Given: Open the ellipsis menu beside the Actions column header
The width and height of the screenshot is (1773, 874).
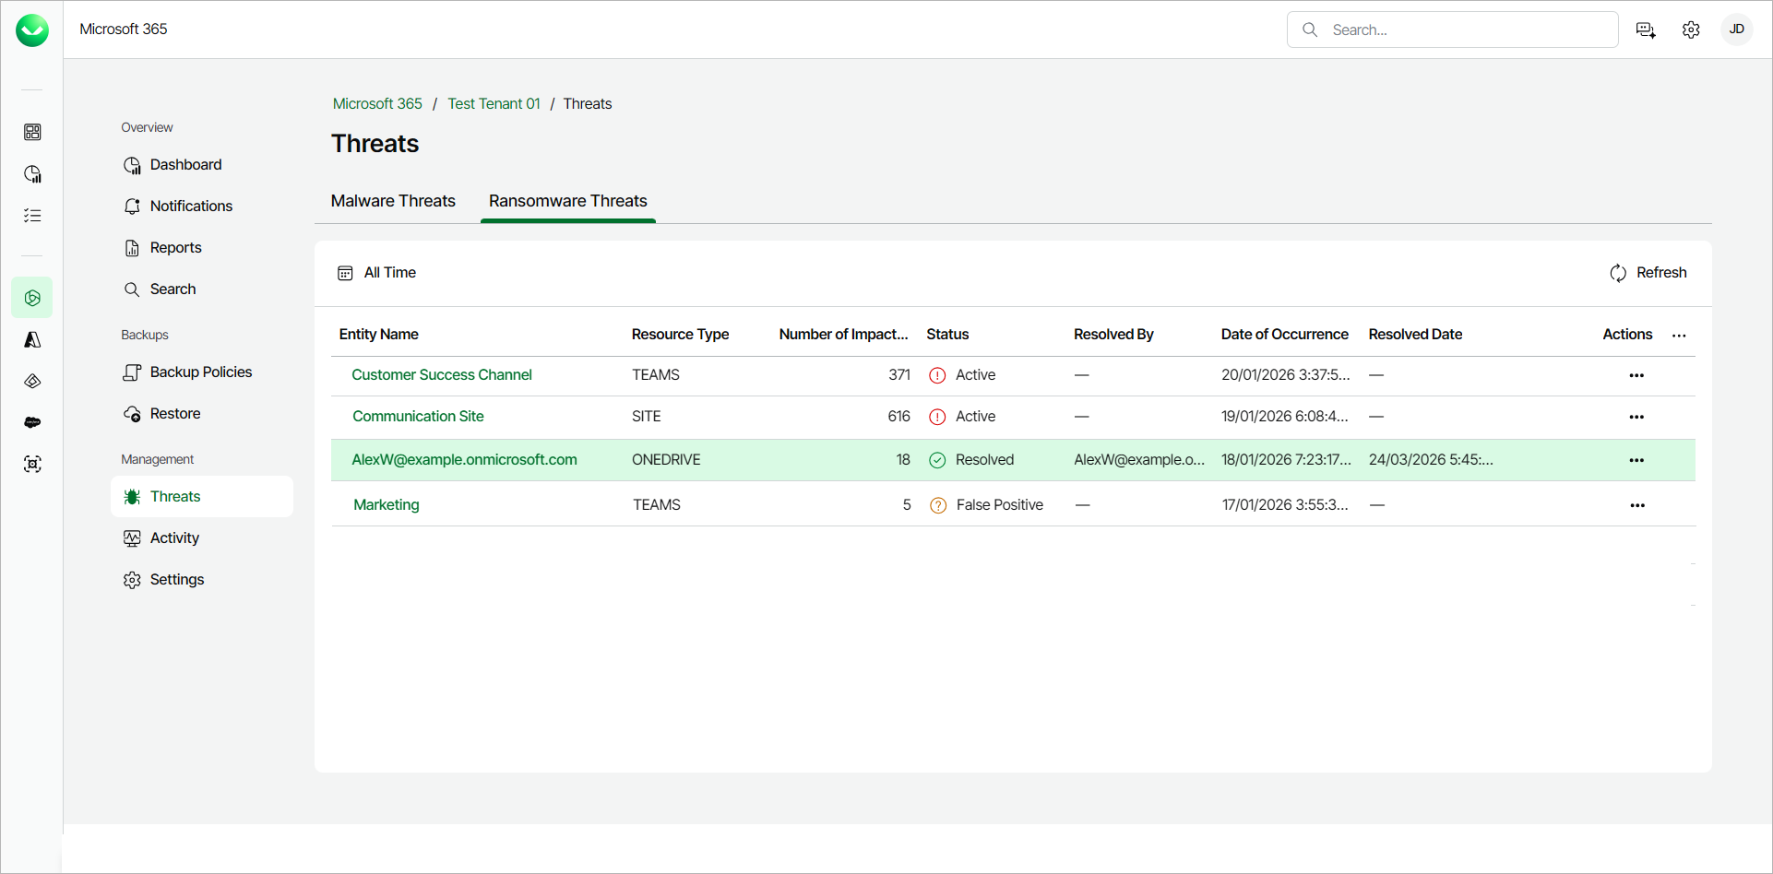Looking at the screenshot, I should point(1679,336).
